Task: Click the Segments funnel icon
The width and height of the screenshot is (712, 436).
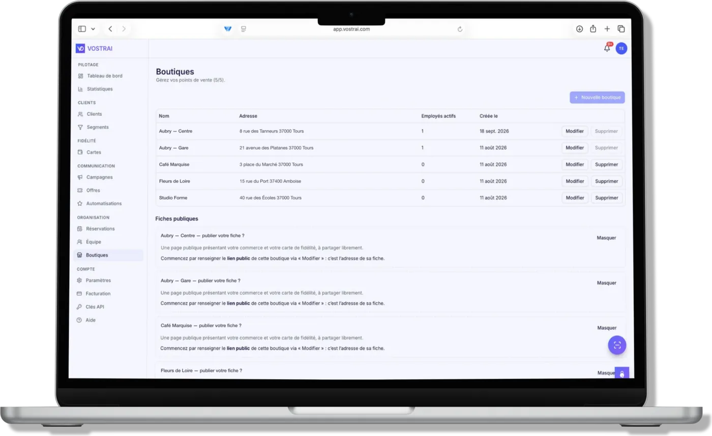Action: tap(80, 127)
